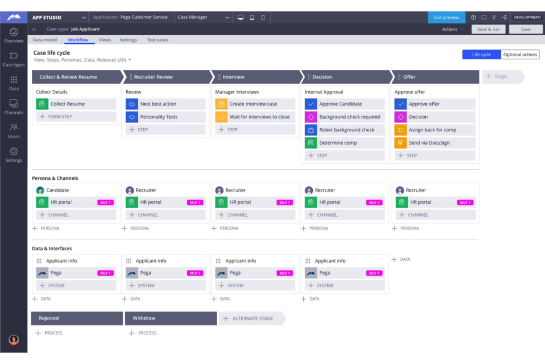Click the Save button
This screenshot has height=364, width=545.
tap(525, 30)
